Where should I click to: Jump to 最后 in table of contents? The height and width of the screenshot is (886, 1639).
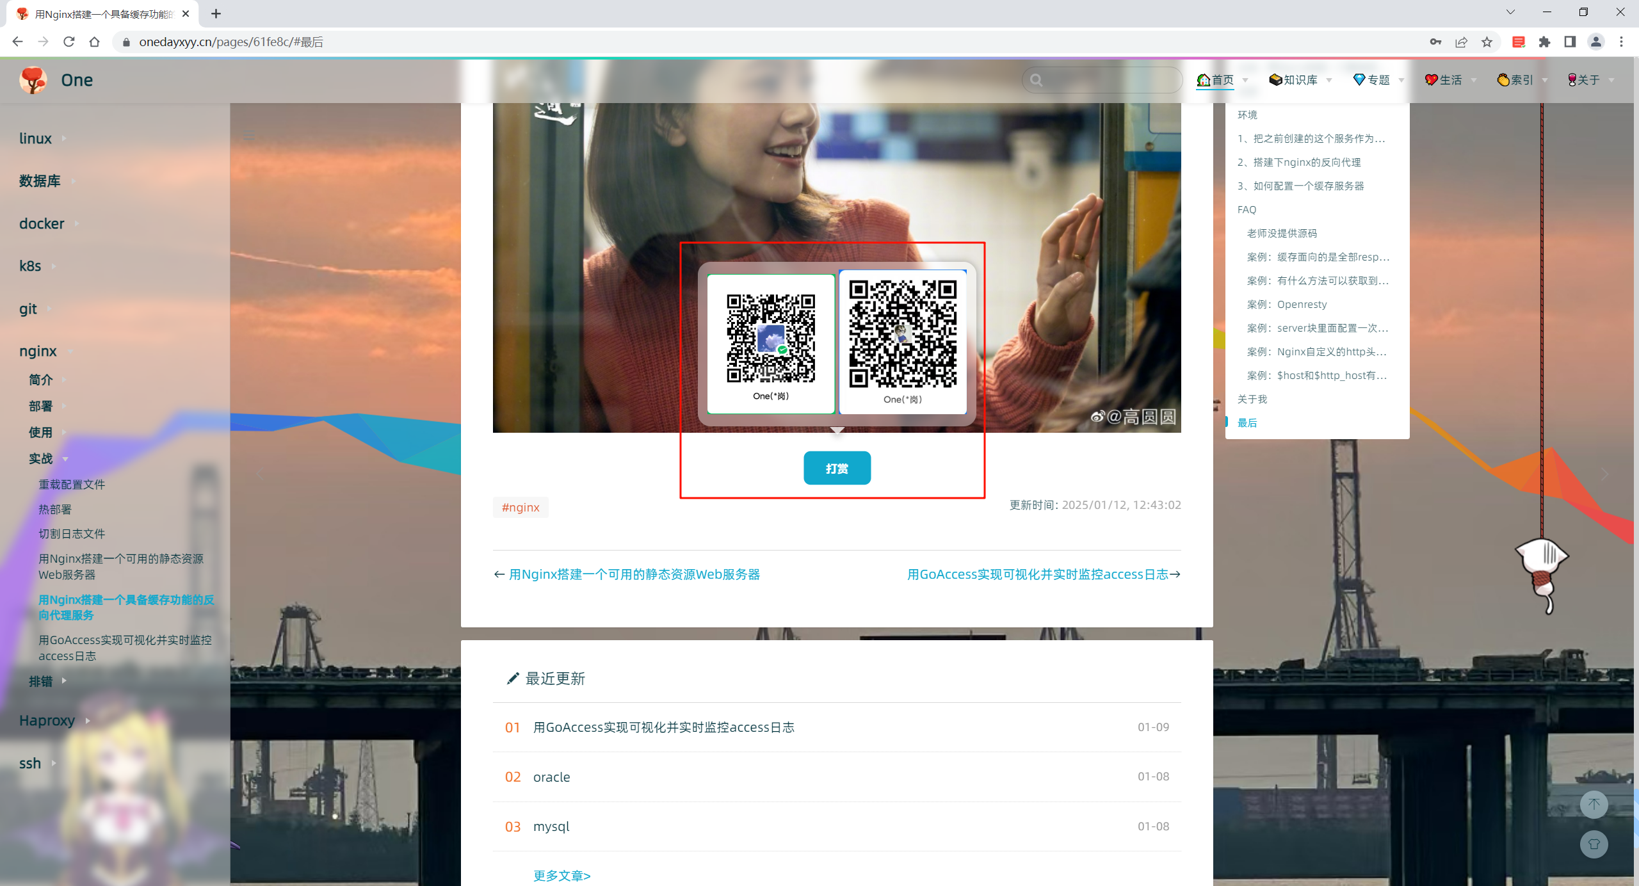click(x=1247, y=423)
